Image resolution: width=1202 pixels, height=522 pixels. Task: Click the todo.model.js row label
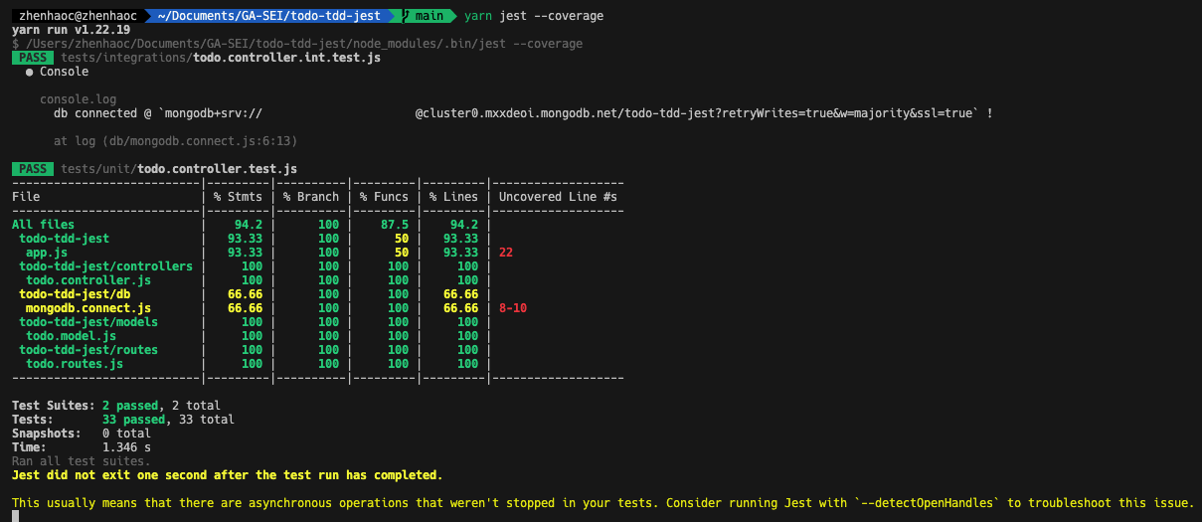72,336
